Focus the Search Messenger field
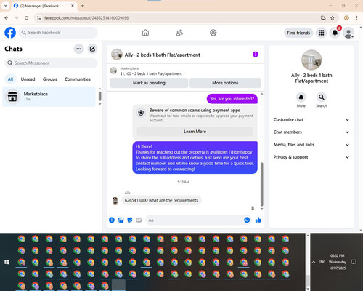The height and width of the screenshot is (291, 363). click(x=51, y=63)
